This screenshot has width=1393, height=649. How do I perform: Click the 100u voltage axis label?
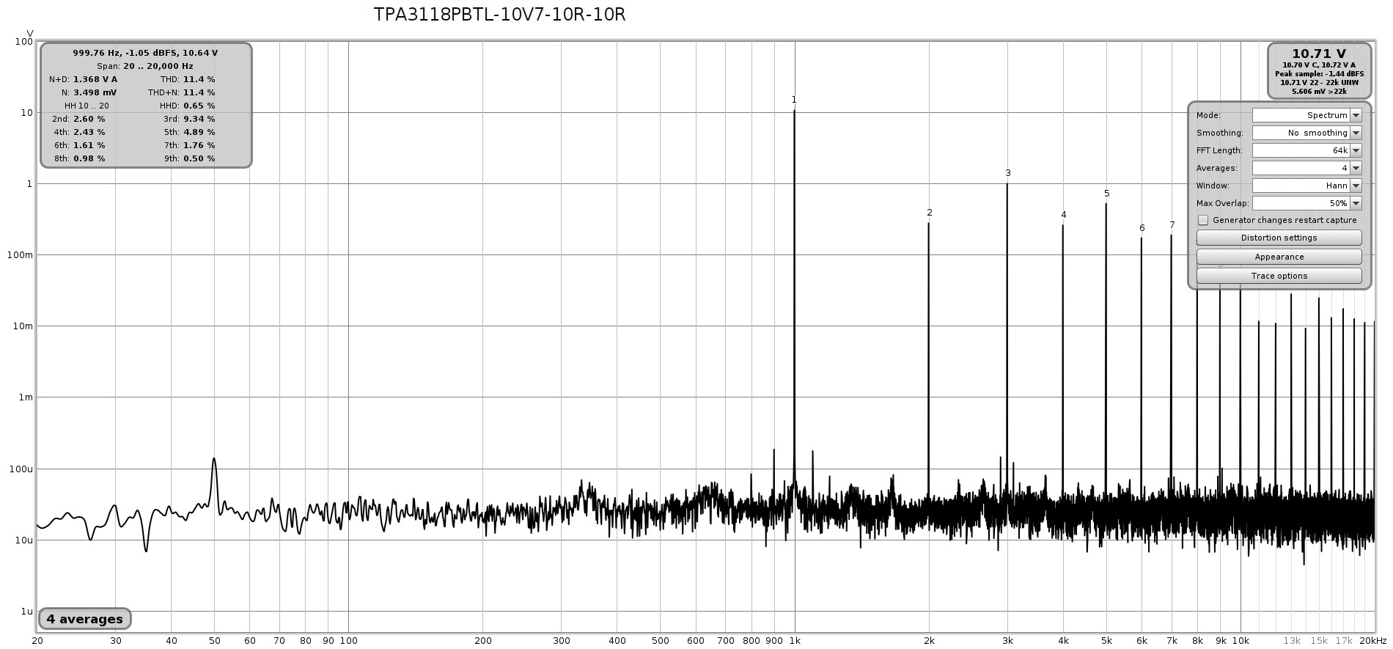point(21,469)
